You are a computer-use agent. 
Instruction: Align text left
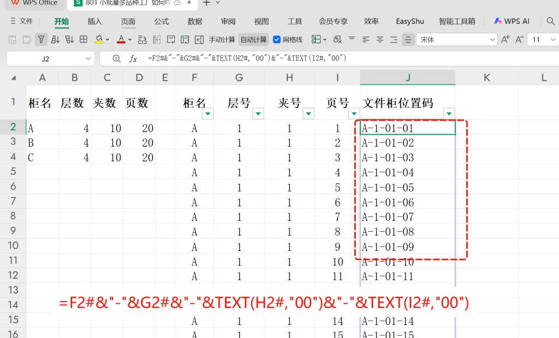(366, 40)
